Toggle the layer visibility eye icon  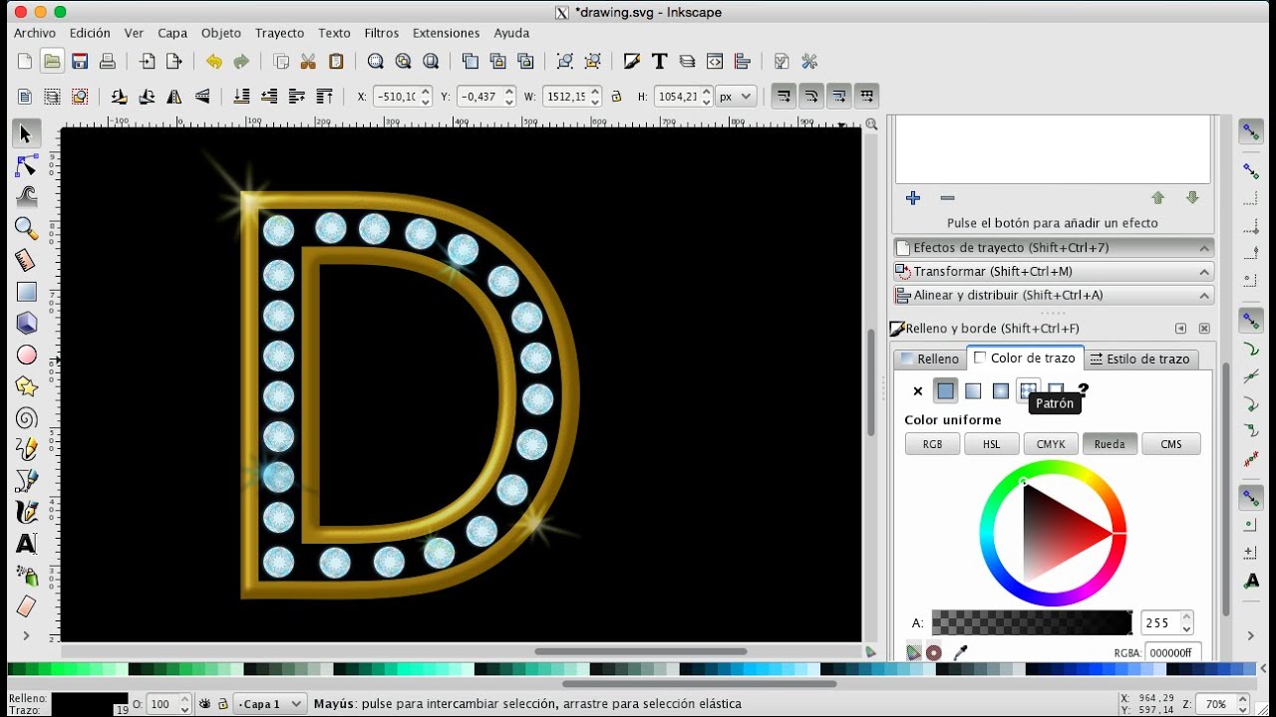pos(204,704)
